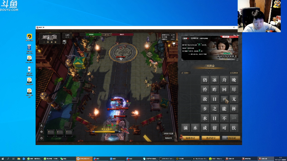Open the third desktop shortcut icon
The width and height of the screenshot is (287, 161).
coord(29,59)
